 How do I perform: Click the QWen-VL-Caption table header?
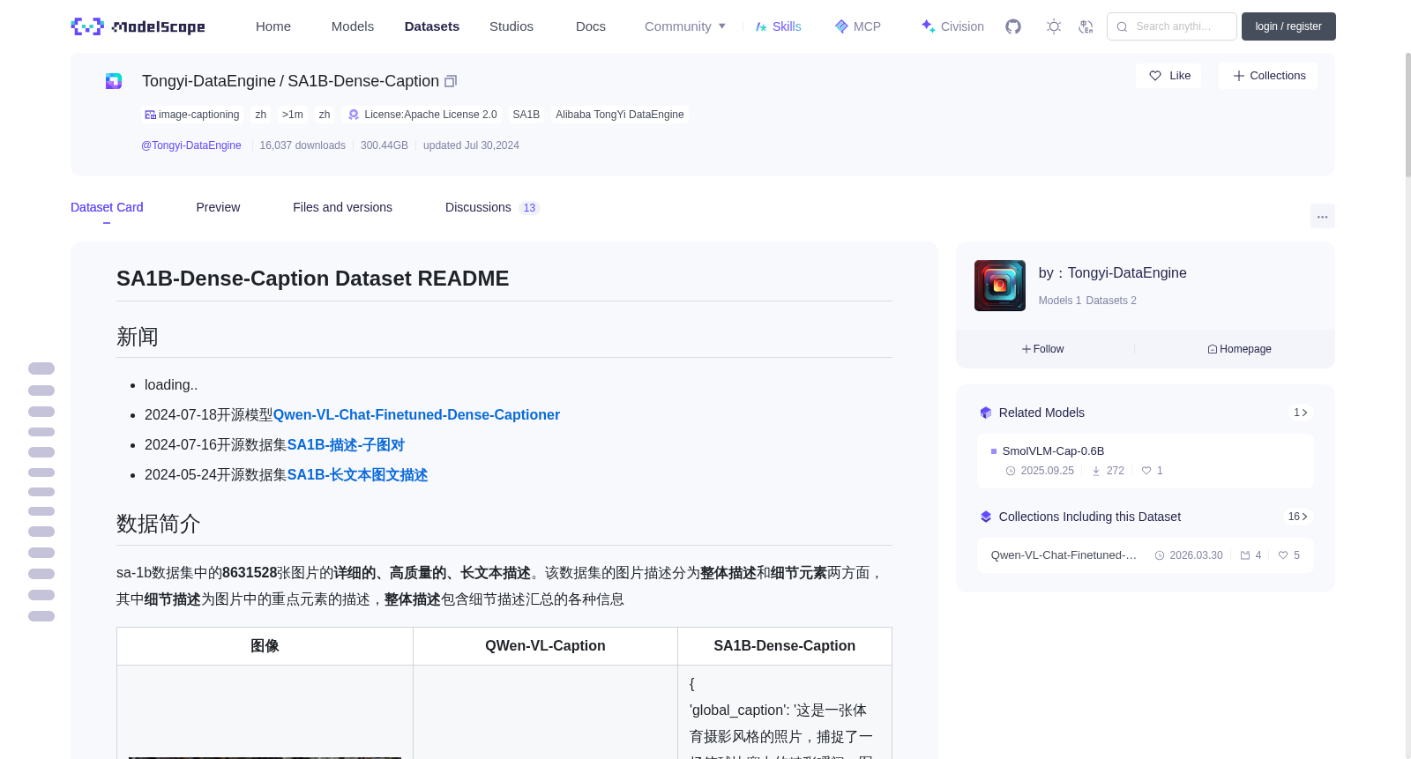point(545,646)
